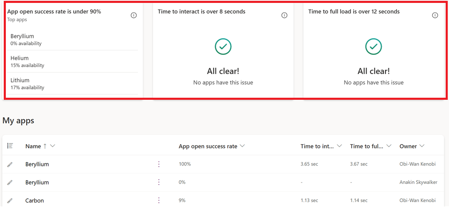The image size is (449, 210).
Task: Click the list view icon in table header
Action: pyautogui.click(x=10, y=146)
